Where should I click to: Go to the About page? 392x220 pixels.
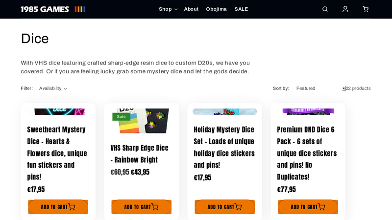191,9
